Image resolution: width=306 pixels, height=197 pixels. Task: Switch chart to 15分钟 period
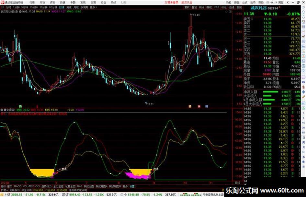coord(34,7)
